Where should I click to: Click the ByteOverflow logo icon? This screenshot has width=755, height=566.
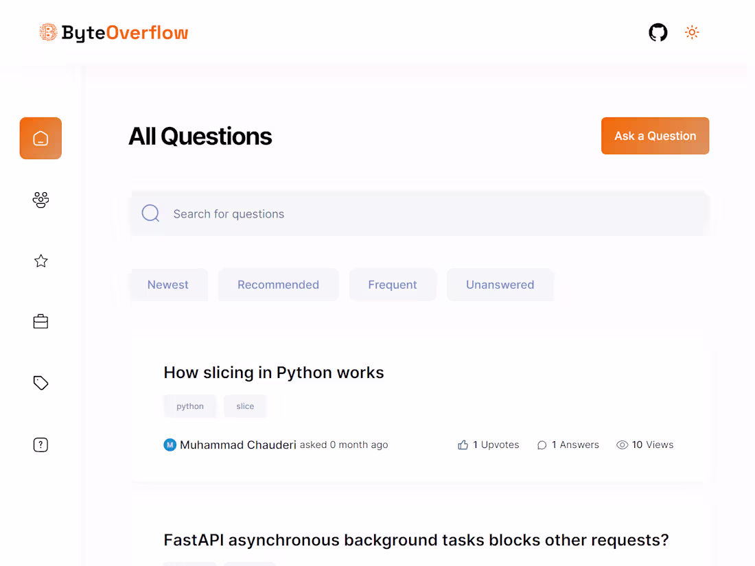(48, 32)
